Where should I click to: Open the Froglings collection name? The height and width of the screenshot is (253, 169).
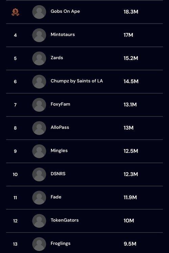click(61, 244)
